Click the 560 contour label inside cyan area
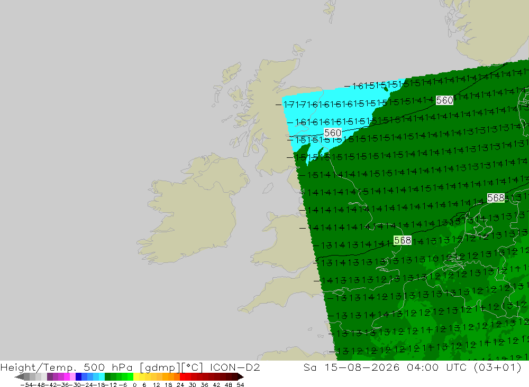The image size is (529, 387). (x=333, y=133)
